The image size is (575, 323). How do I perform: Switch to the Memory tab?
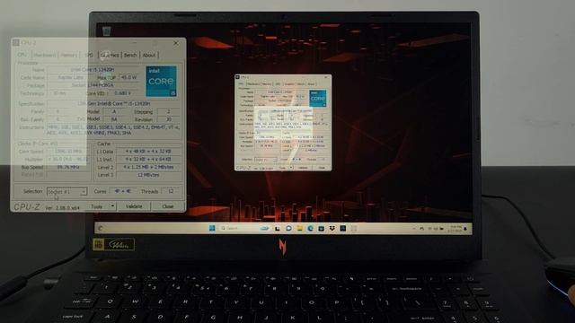68,55
